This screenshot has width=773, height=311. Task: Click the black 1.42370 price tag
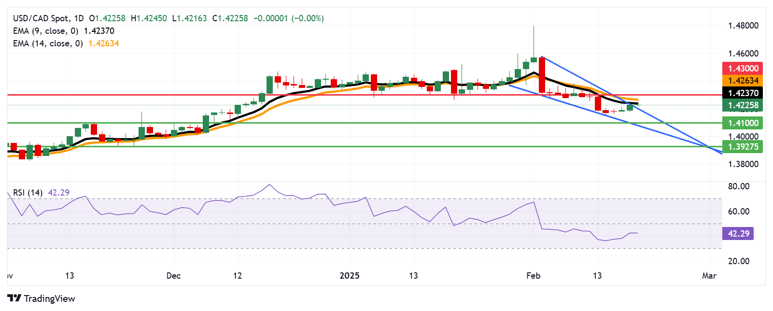point(743,93)
